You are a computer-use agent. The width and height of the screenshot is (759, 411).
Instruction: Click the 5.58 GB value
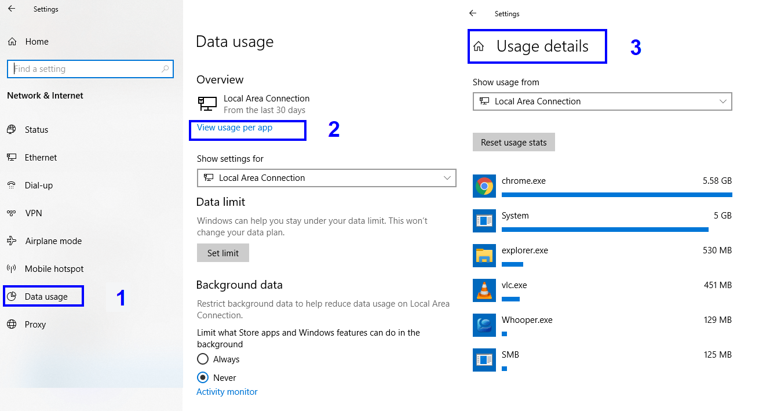pos(717,181)
